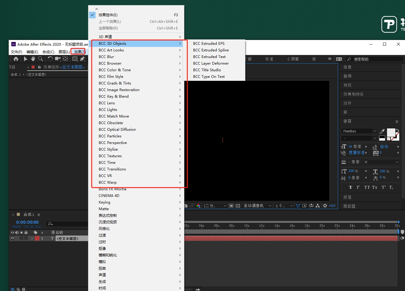Open the 自动 leading dropdown arrow
Viewport: 405px width, 291px height.
398,147
